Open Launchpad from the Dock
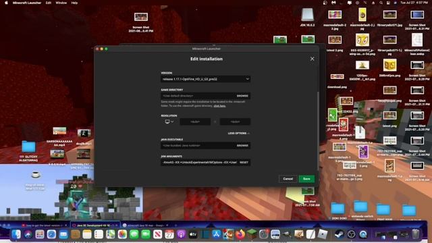 point(40,234)
